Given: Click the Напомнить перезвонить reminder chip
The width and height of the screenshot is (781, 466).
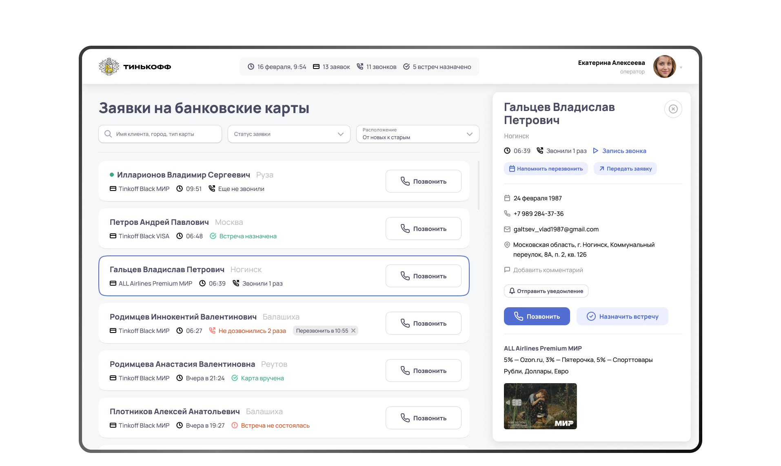Looking at the screenshot, I should point(546,169).
